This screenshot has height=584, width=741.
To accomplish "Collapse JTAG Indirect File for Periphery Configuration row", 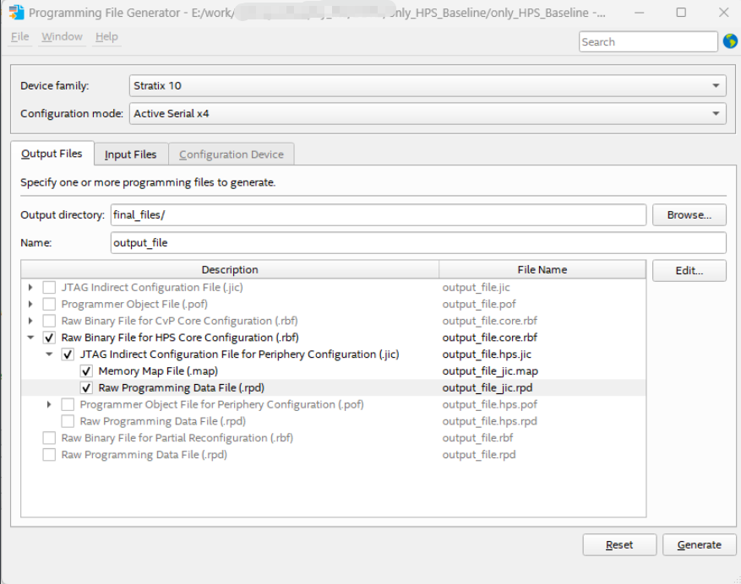I will (x=49, y=354).
